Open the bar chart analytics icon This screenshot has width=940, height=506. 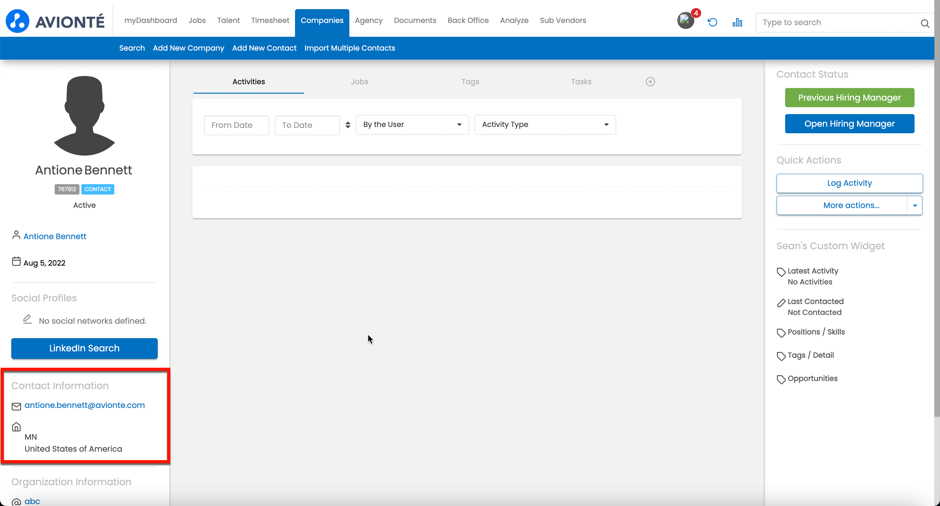pyautogui.click(x=737, y=22)
